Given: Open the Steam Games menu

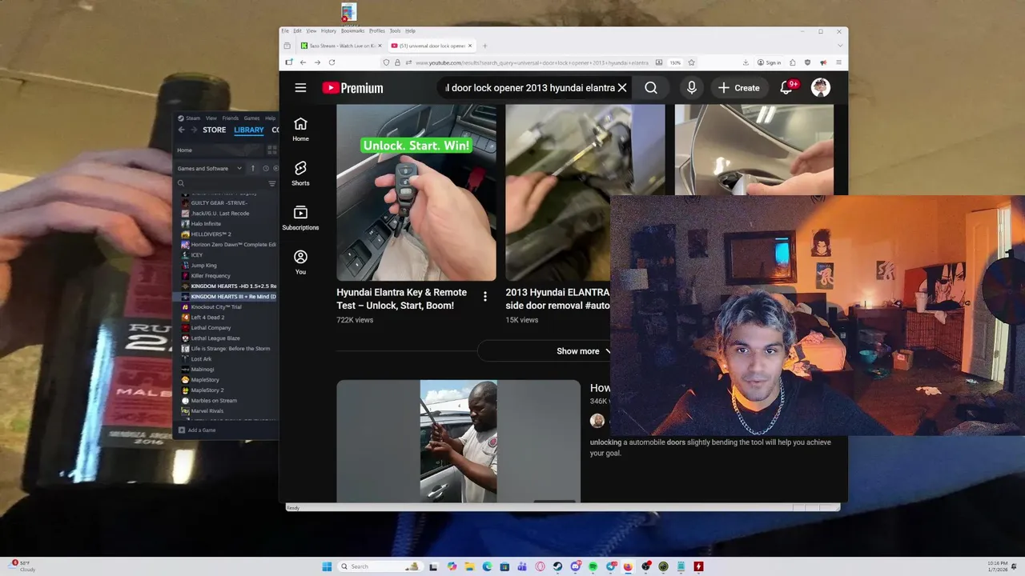Looking at the screenshot, I should tap(251, 118).
